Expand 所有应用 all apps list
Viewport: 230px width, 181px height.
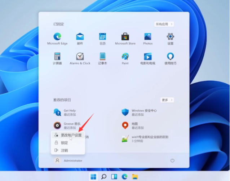(x=164, y=24)
